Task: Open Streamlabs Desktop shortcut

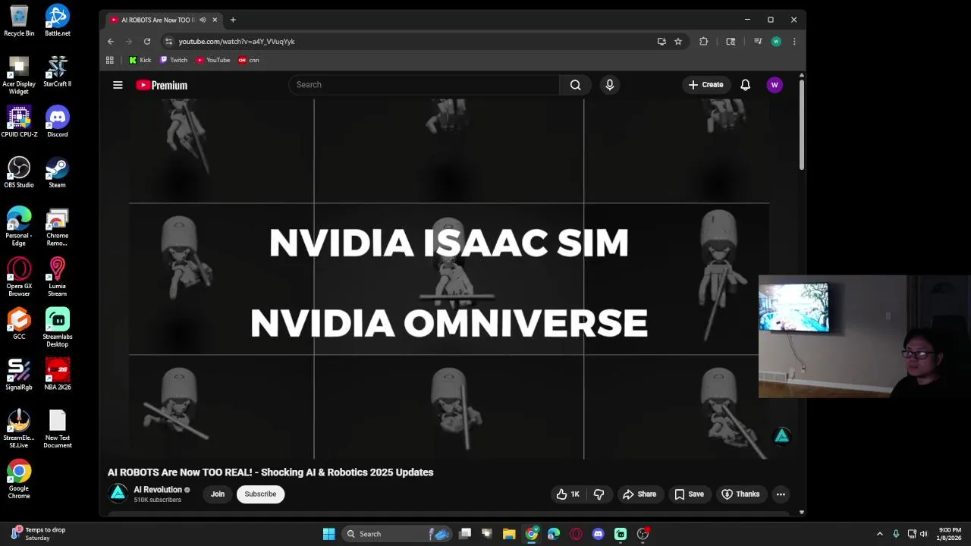Action: (57, 328)
